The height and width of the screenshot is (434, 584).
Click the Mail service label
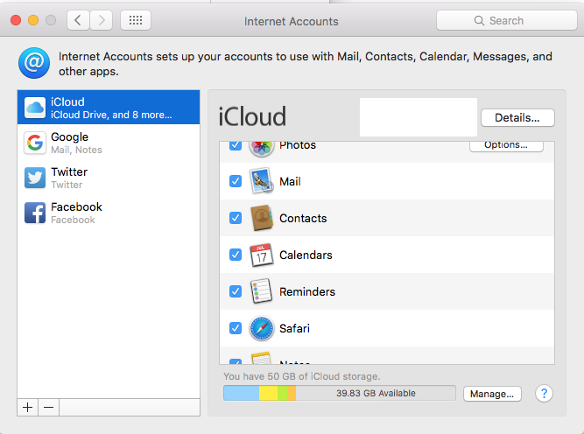290,182
